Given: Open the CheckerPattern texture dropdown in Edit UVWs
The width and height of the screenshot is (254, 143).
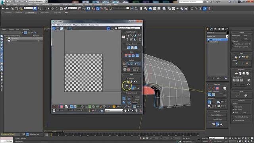Looking at the screenshot, I should (x=129, y=28).
